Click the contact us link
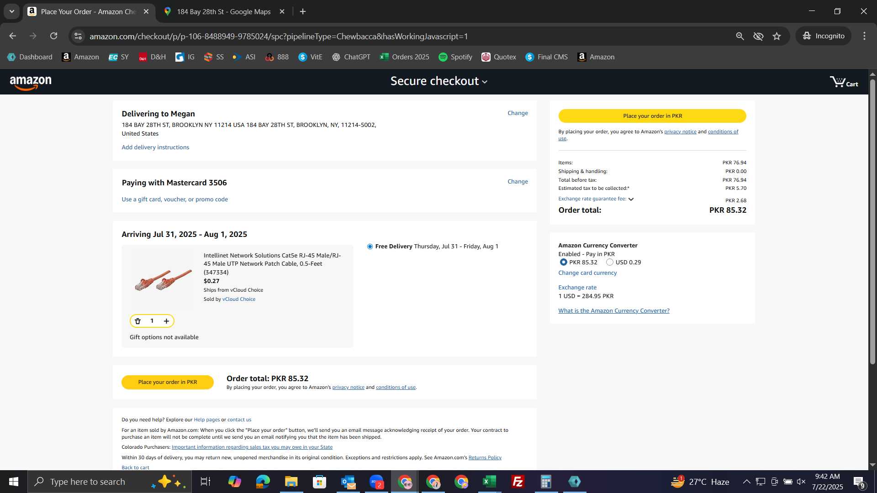Image resolution: width=877 pixels, height=493 pixels. point(239,420)
